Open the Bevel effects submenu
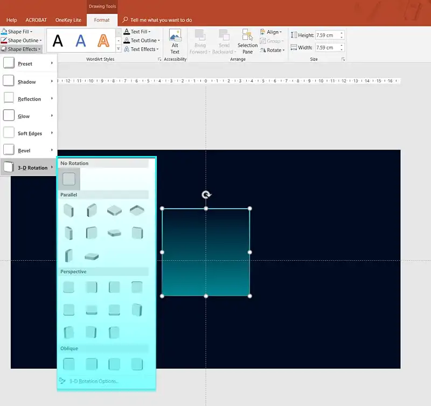The image size is (431, 406). pos(29,151)
